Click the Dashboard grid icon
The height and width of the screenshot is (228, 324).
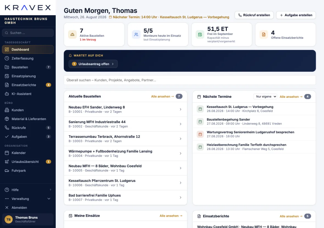(7, 49)
